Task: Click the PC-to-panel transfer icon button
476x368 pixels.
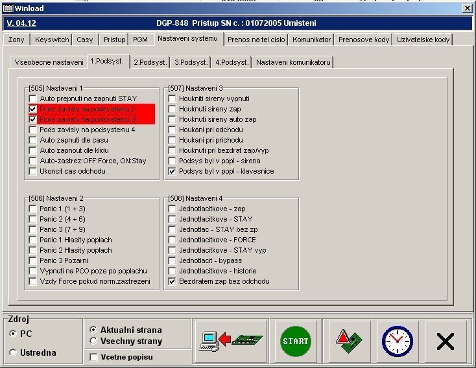Action: click(x=230, y=341)
